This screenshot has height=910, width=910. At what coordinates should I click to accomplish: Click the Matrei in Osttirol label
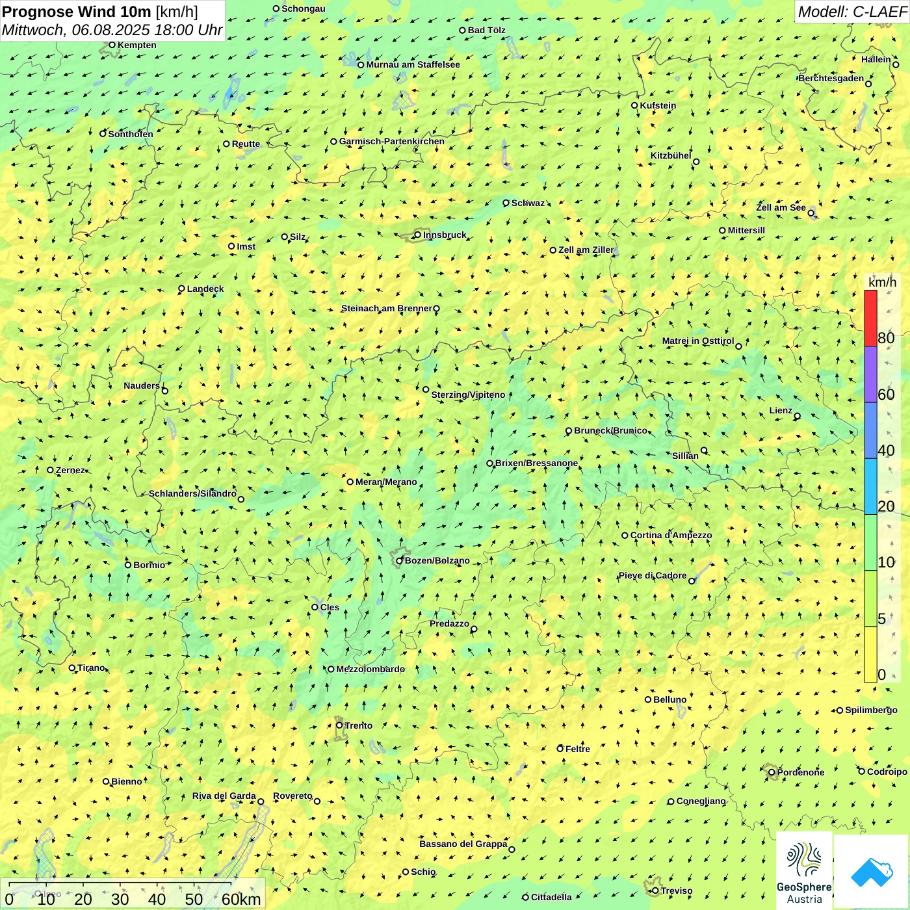[698, 341]
